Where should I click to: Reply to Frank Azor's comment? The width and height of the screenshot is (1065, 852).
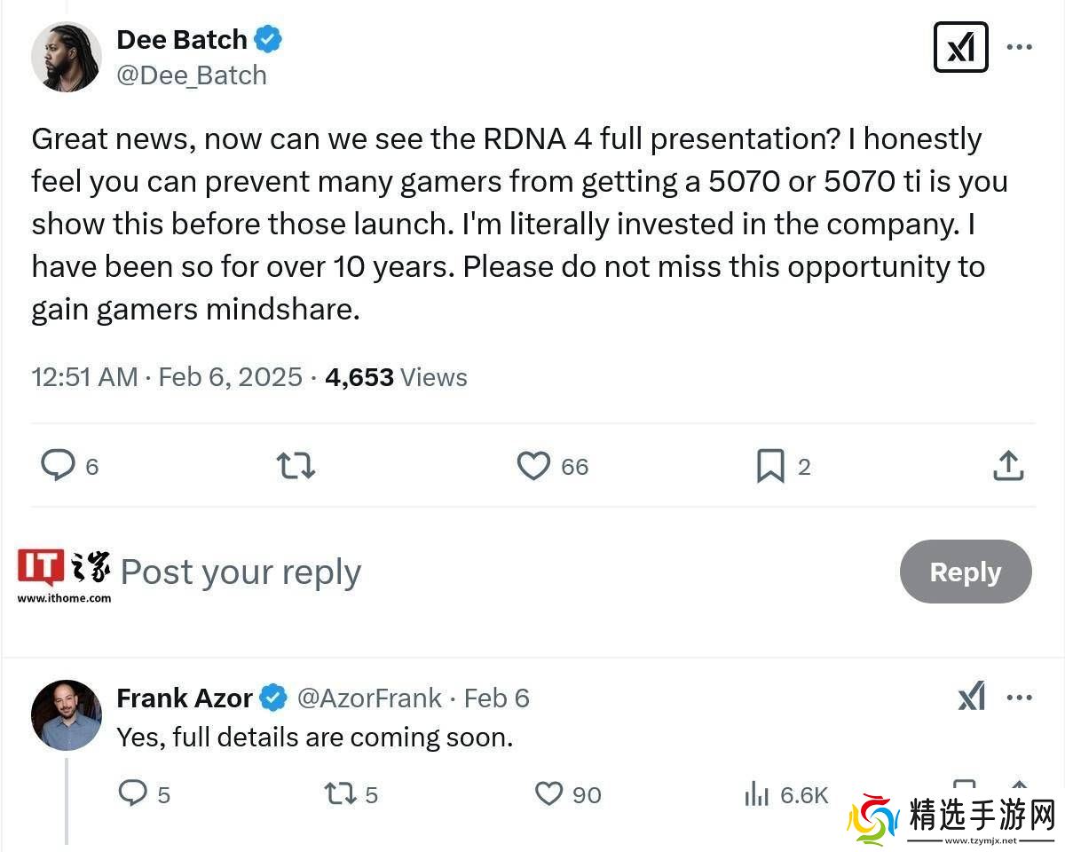coord(132,793)
